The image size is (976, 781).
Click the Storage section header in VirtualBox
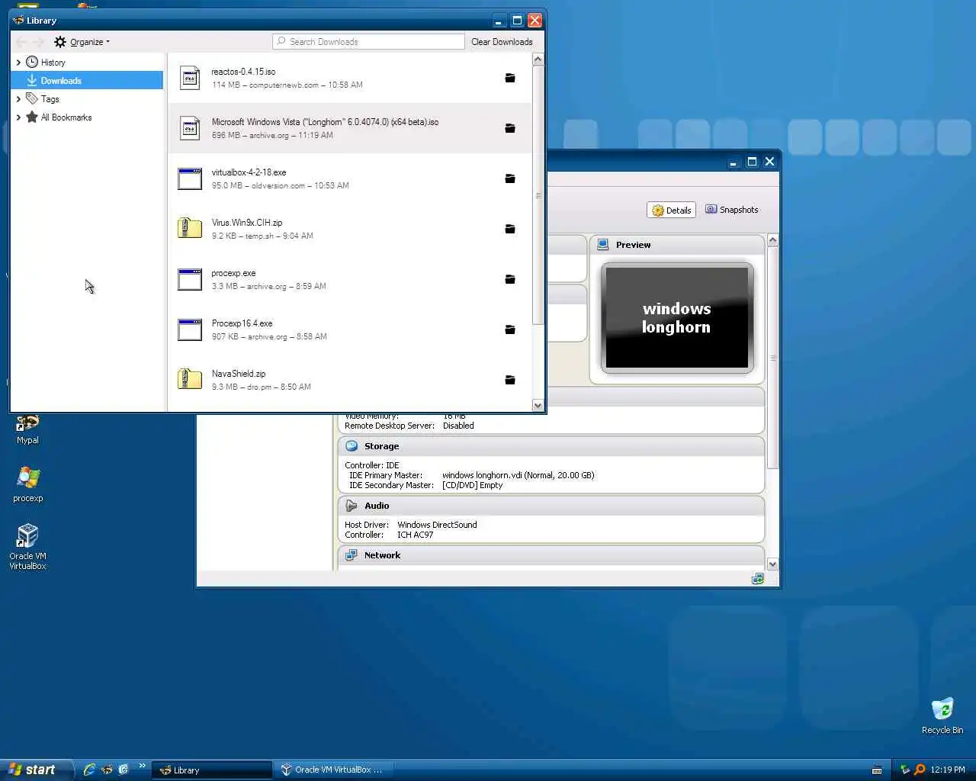(x=551, y=446)
